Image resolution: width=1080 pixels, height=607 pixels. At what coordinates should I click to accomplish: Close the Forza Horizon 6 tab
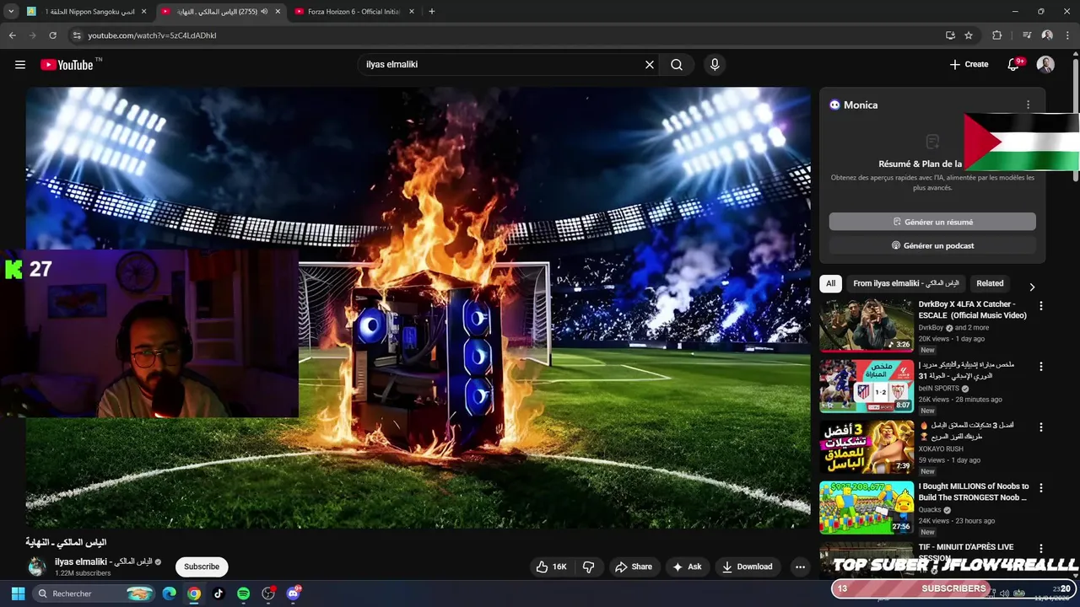tap(412, 12)
